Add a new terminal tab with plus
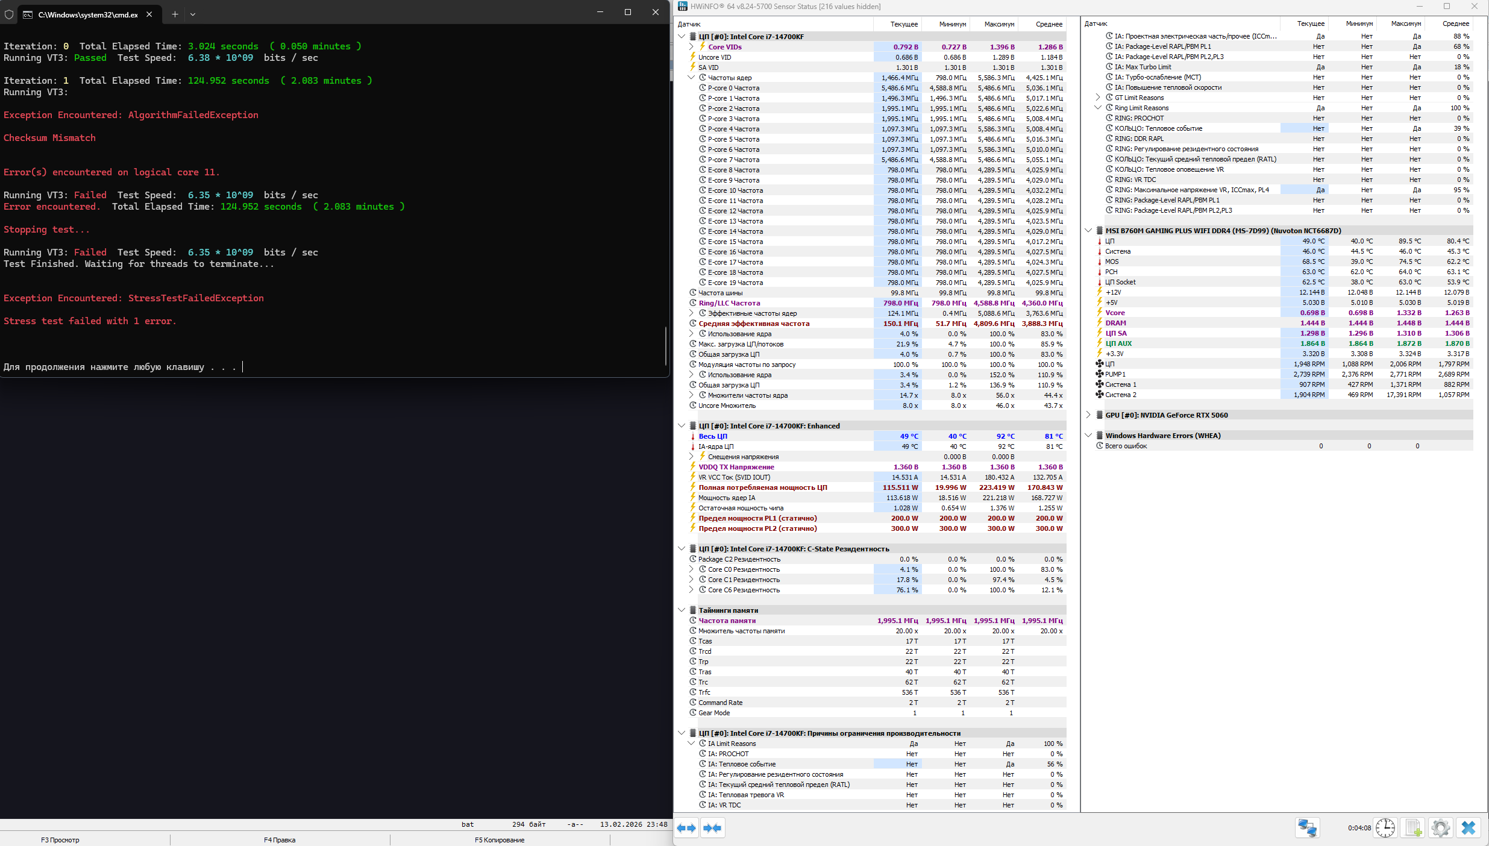1489x846 pixels. pos(175,14)
